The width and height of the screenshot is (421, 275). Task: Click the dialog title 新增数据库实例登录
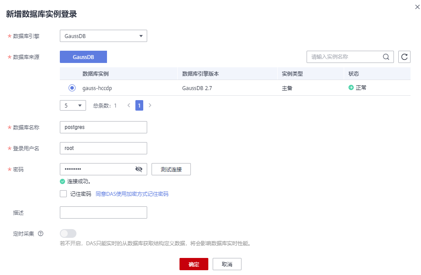pyautogui.click(x=41, y=14)
